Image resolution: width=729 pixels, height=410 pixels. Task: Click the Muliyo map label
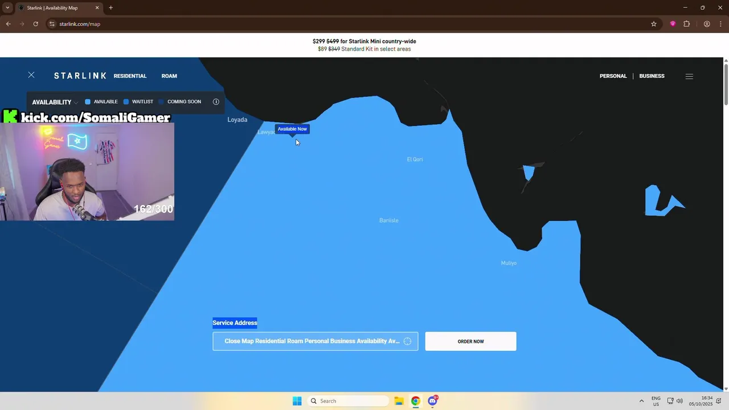tap(509, 263)
